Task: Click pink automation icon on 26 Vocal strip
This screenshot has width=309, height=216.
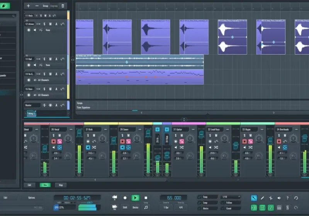Action: (59, 142)
